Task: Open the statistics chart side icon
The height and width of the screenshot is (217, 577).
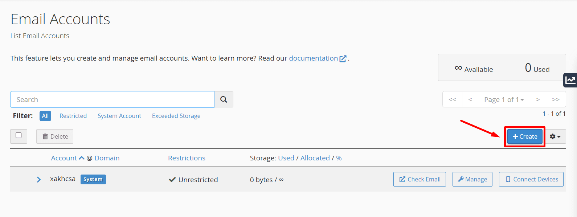Action: click(x=570, y=80)
